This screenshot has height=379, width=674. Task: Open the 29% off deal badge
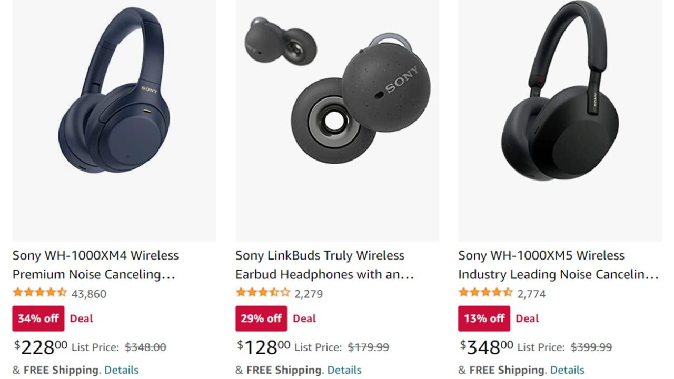[x=261, y=318]
